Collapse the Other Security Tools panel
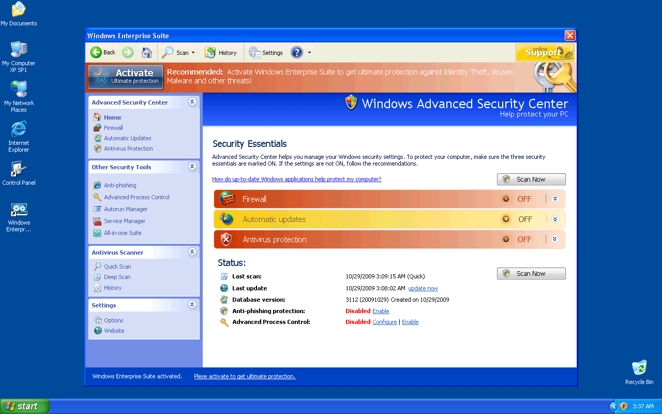662x414 pixels. [192, 167]
